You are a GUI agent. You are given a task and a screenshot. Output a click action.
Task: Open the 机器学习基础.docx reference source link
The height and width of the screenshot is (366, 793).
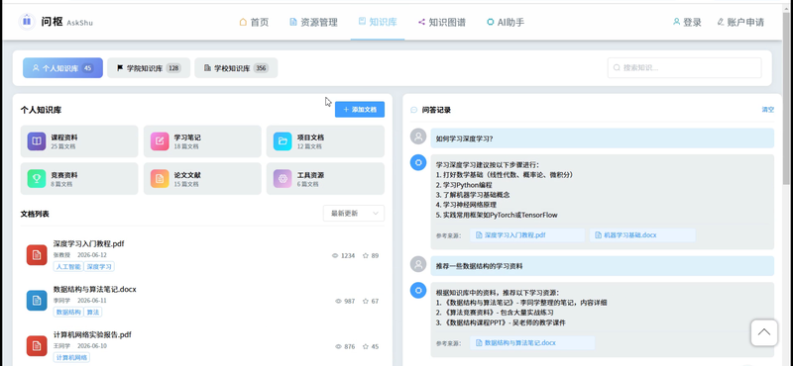pyautogui.click(x=642, y=235)
